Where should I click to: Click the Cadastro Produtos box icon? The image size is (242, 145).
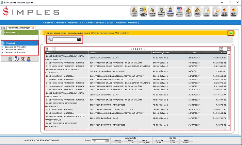click(162, 11)
